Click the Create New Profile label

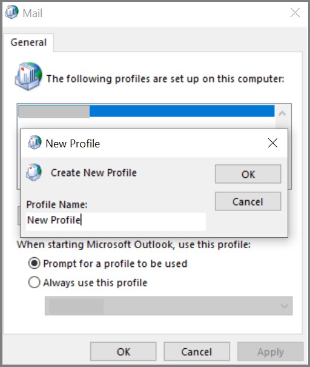point(94,172)
